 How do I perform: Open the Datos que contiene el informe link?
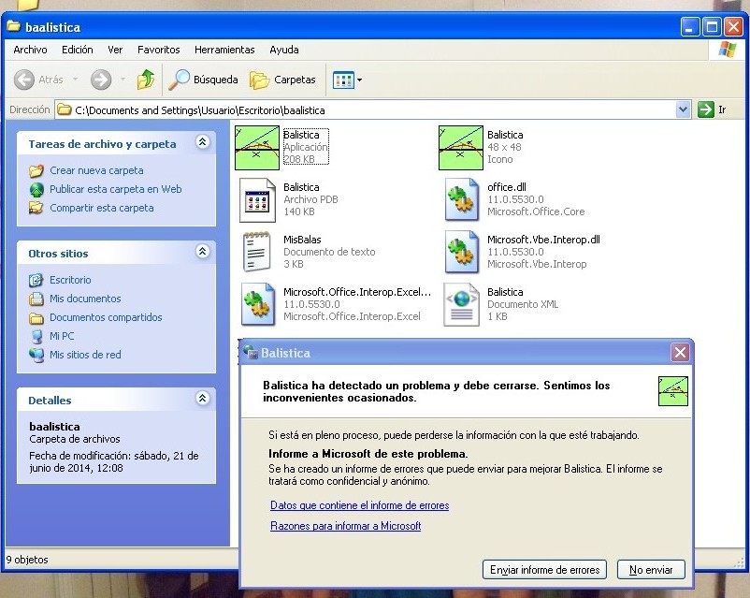tap(359, 505)
